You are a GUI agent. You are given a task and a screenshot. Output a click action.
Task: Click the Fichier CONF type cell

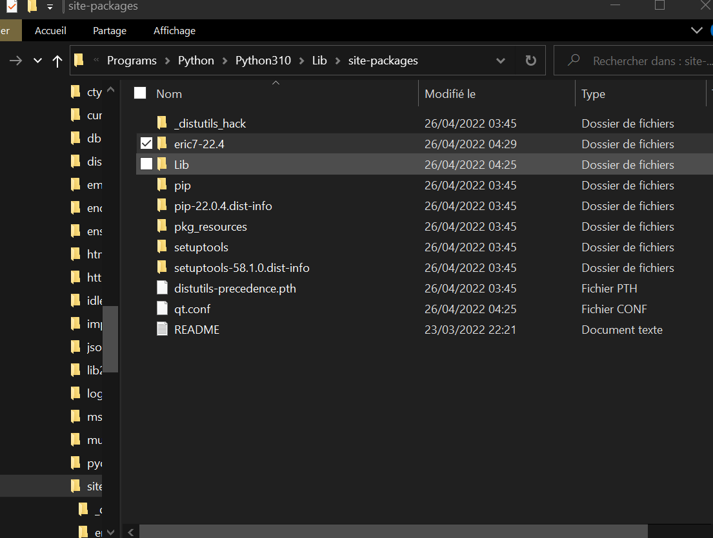pos(614,309)
